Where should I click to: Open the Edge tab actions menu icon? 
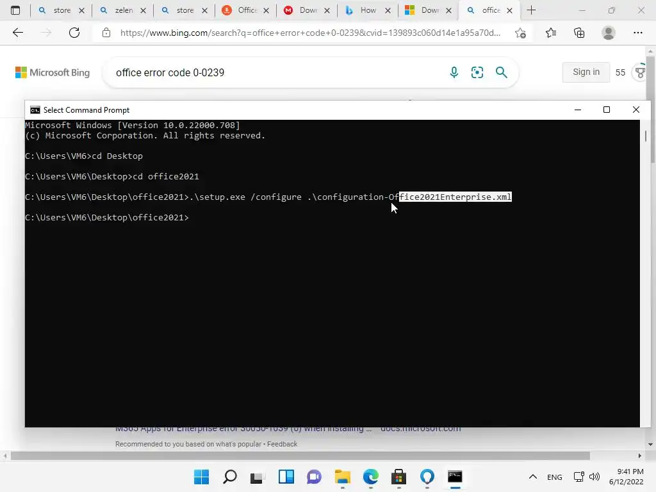tap(15, 10)
